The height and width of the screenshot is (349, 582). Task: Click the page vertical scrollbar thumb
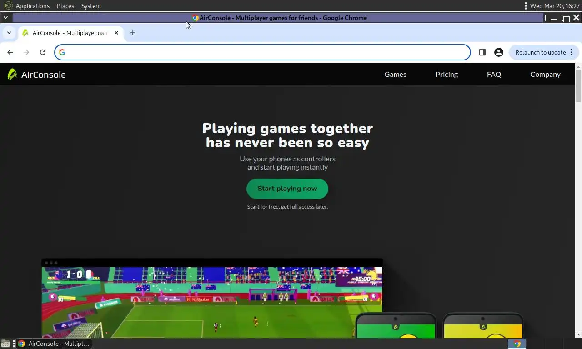pyautogui.click(x=578, y=86)
